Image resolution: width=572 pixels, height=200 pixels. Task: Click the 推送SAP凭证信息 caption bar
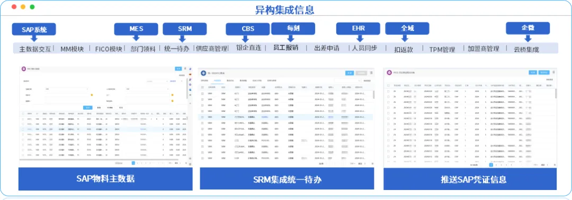coord(470,179)
